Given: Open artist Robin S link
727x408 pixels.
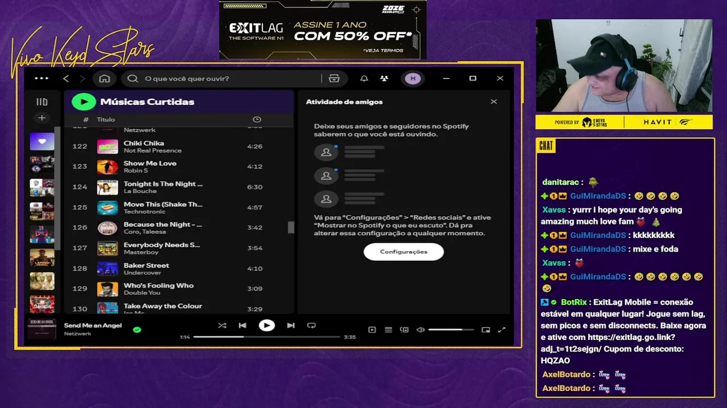Looking at the screenshot, I should click(136, 171).
